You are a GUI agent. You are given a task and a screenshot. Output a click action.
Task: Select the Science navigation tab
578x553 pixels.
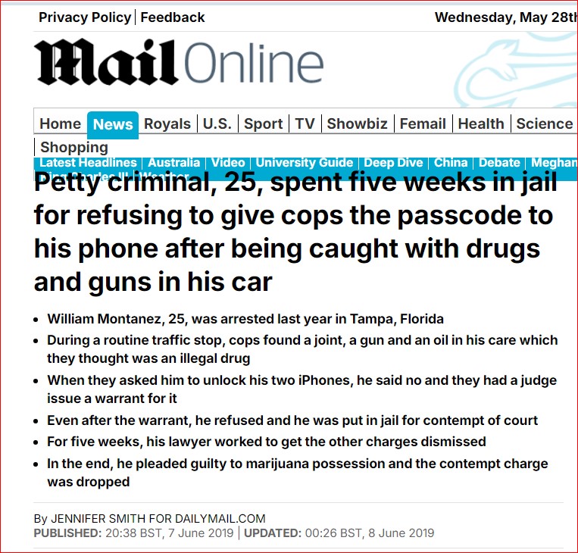coord(545,124)
